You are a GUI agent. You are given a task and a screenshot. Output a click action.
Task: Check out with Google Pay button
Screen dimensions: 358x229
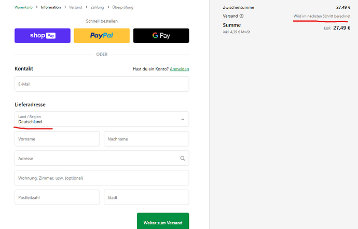pyautogui.click(x=161, y=36)
